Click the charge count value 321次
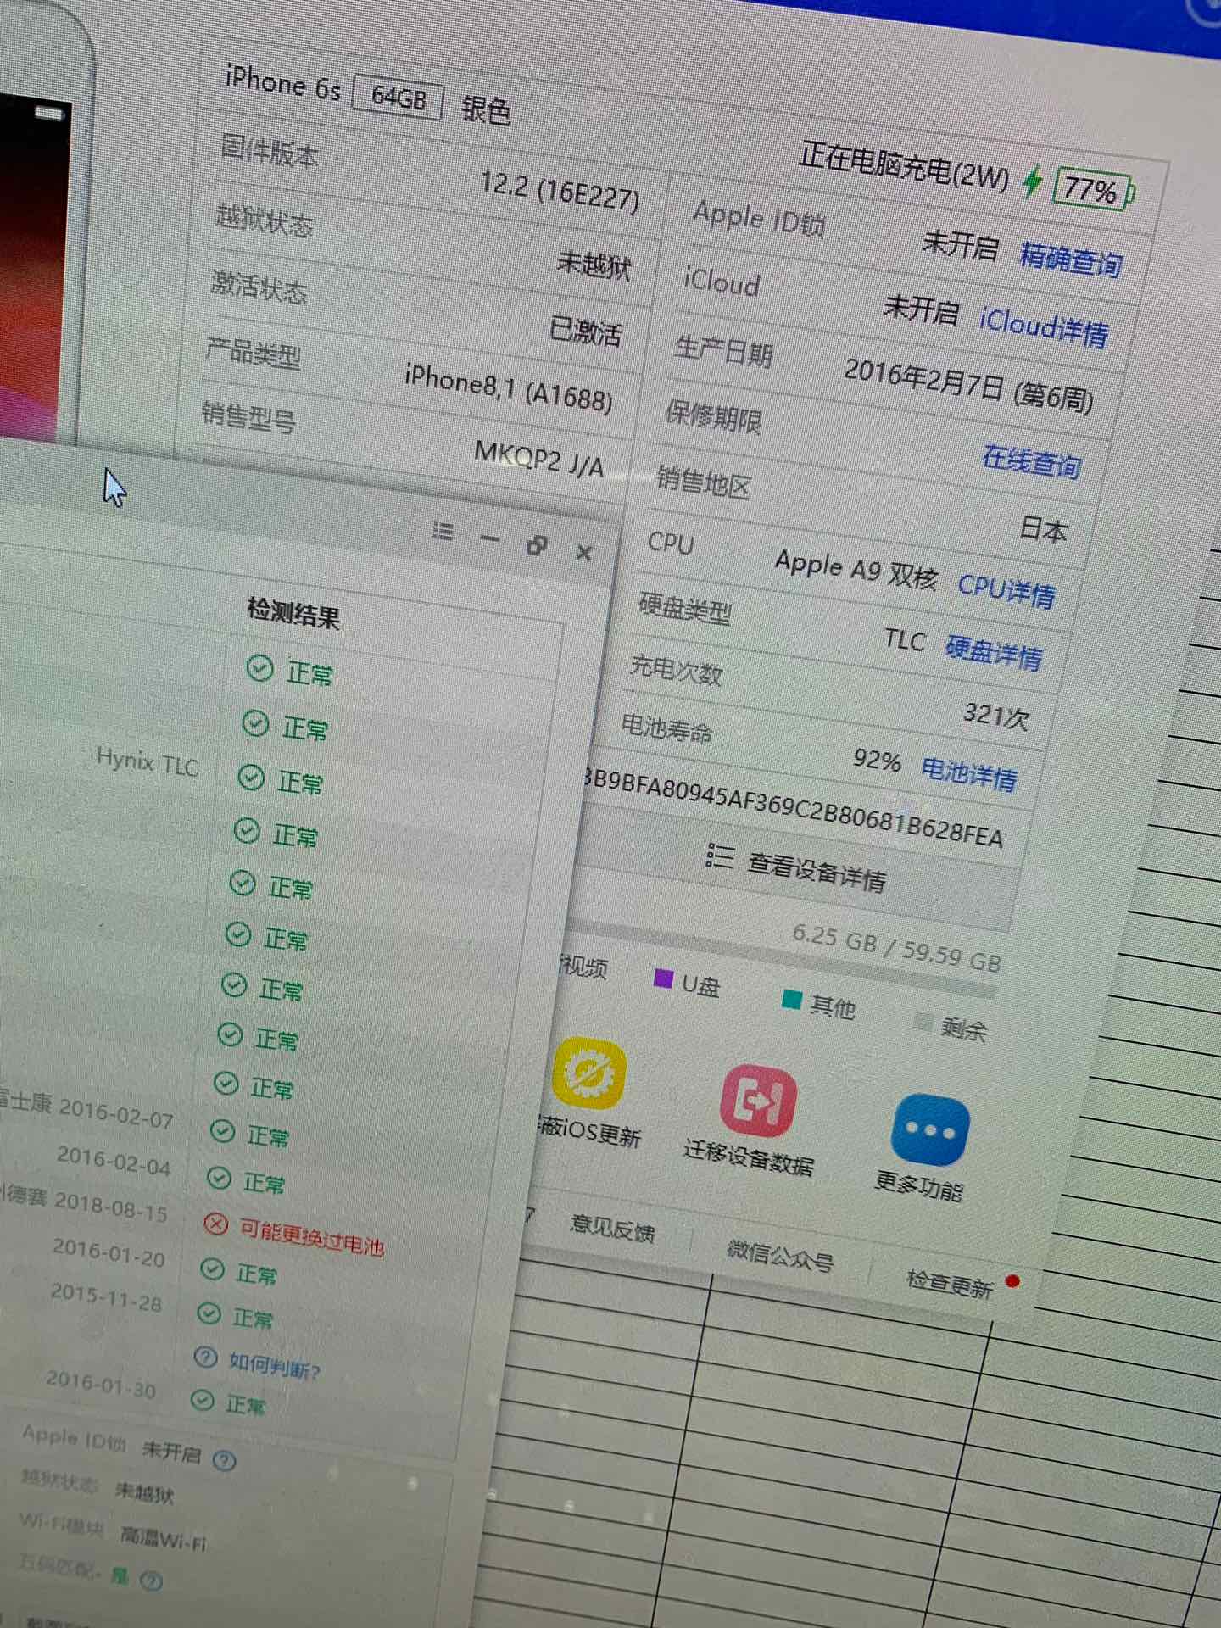The width and height of the screenshot is (1221, 1628). pyautogui.click(x=996, y=716)
